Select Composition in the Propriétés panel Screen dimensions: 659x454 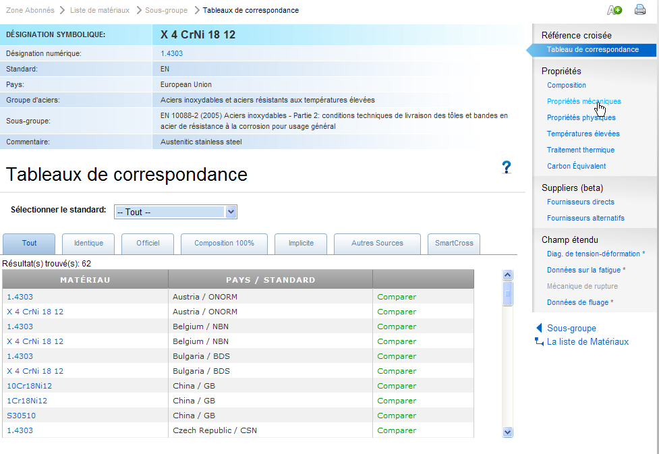pyautogui.click(x=566, y=85)
